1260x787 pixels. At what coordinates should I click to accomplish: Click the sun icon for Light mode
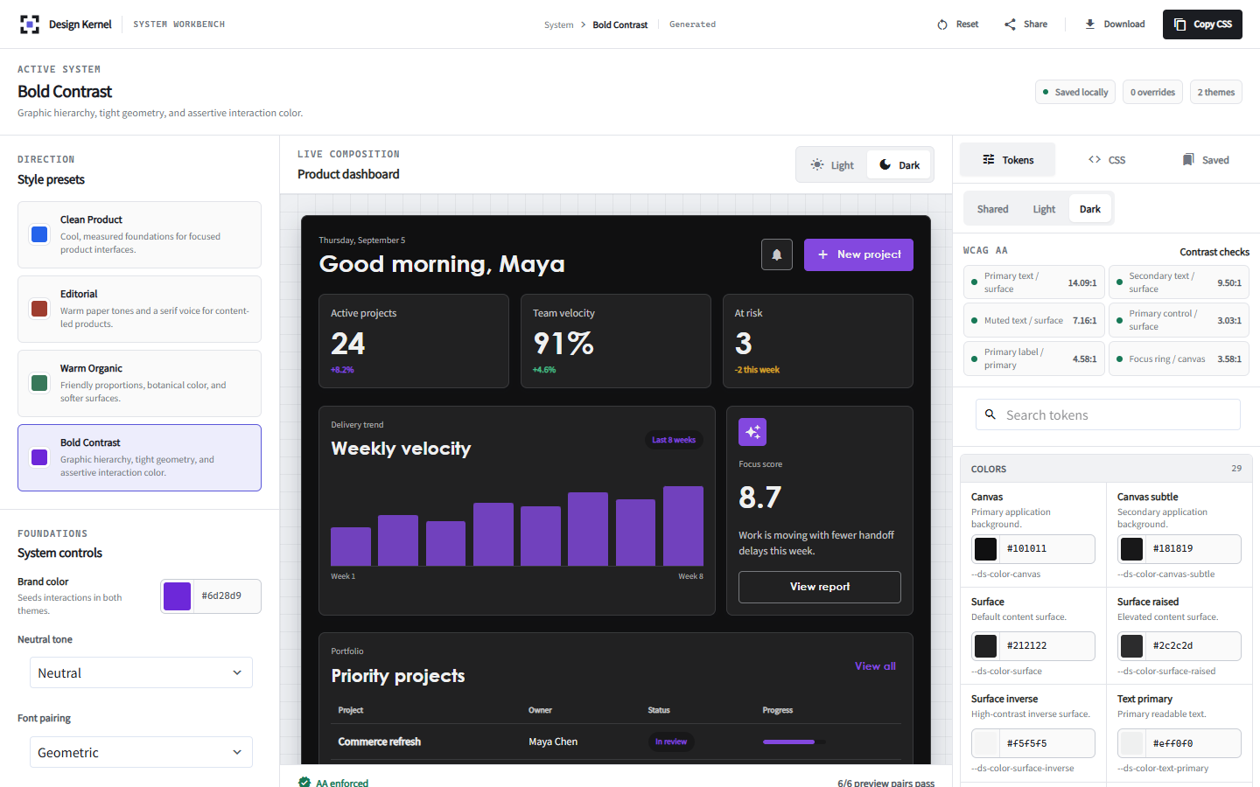point(817,164)
